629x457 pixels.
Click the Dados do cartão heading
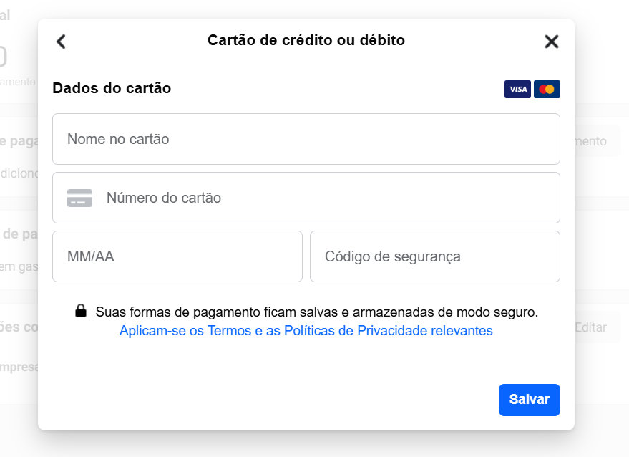click(x=112, y=88)
